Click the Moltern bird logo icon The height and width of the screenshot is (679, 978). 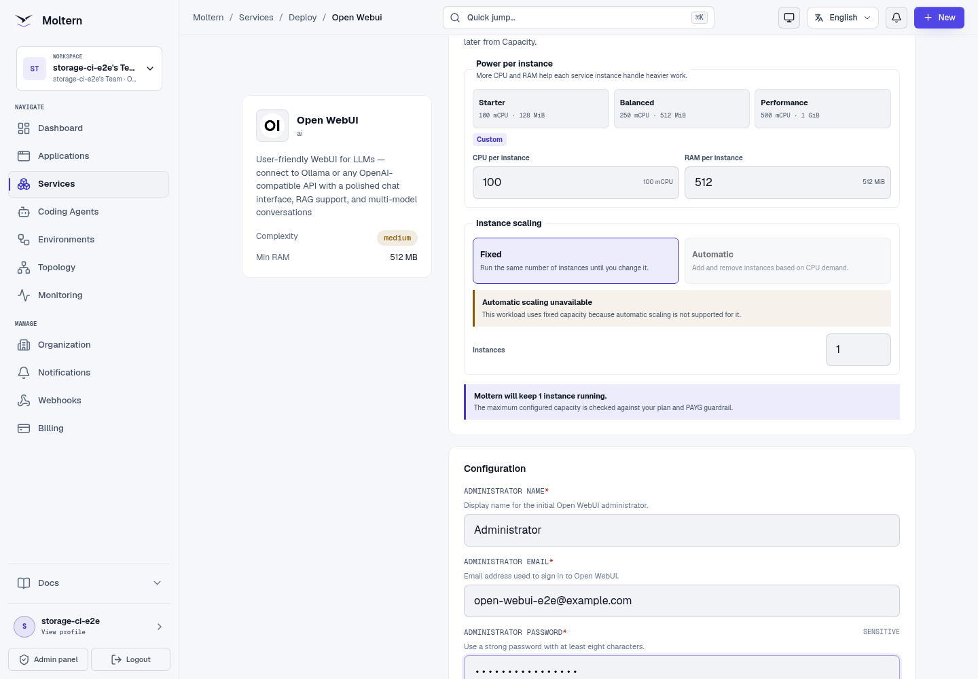tap(24, 20)
